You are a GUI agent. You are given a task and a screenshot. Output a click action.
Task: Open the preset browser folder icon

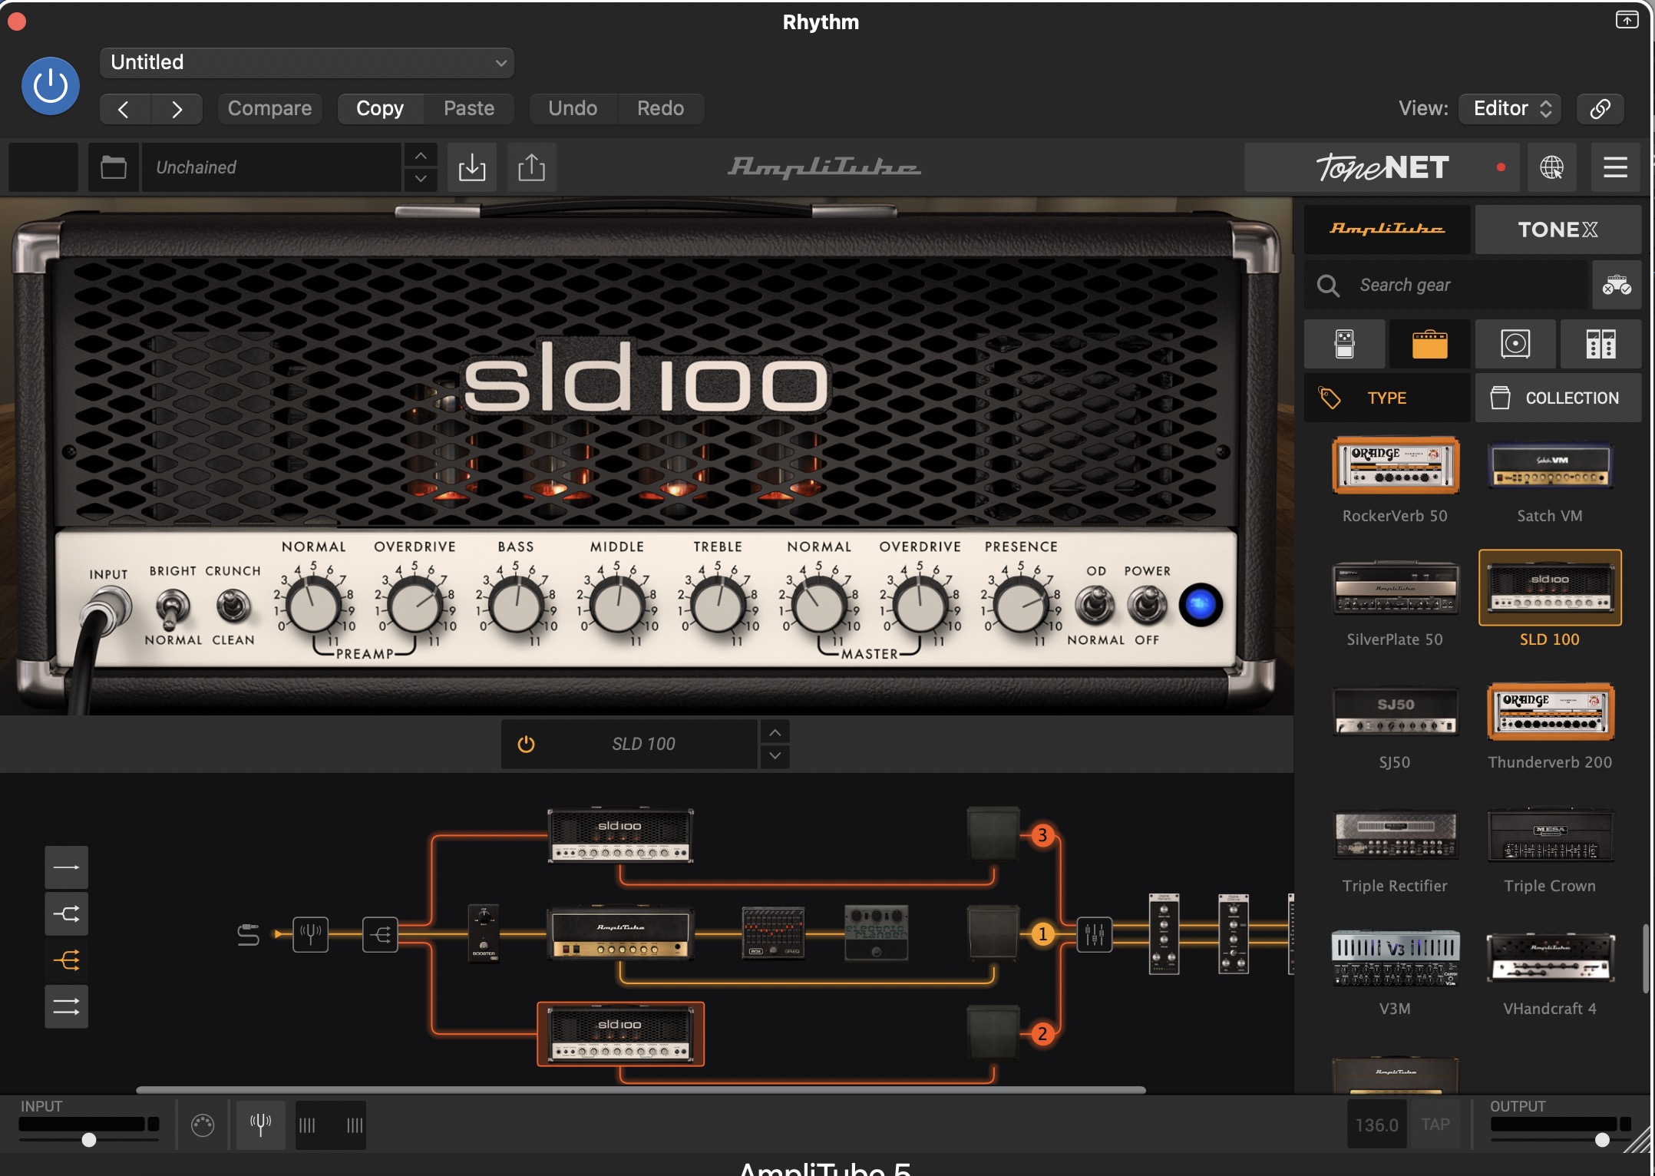coord(114,167)
